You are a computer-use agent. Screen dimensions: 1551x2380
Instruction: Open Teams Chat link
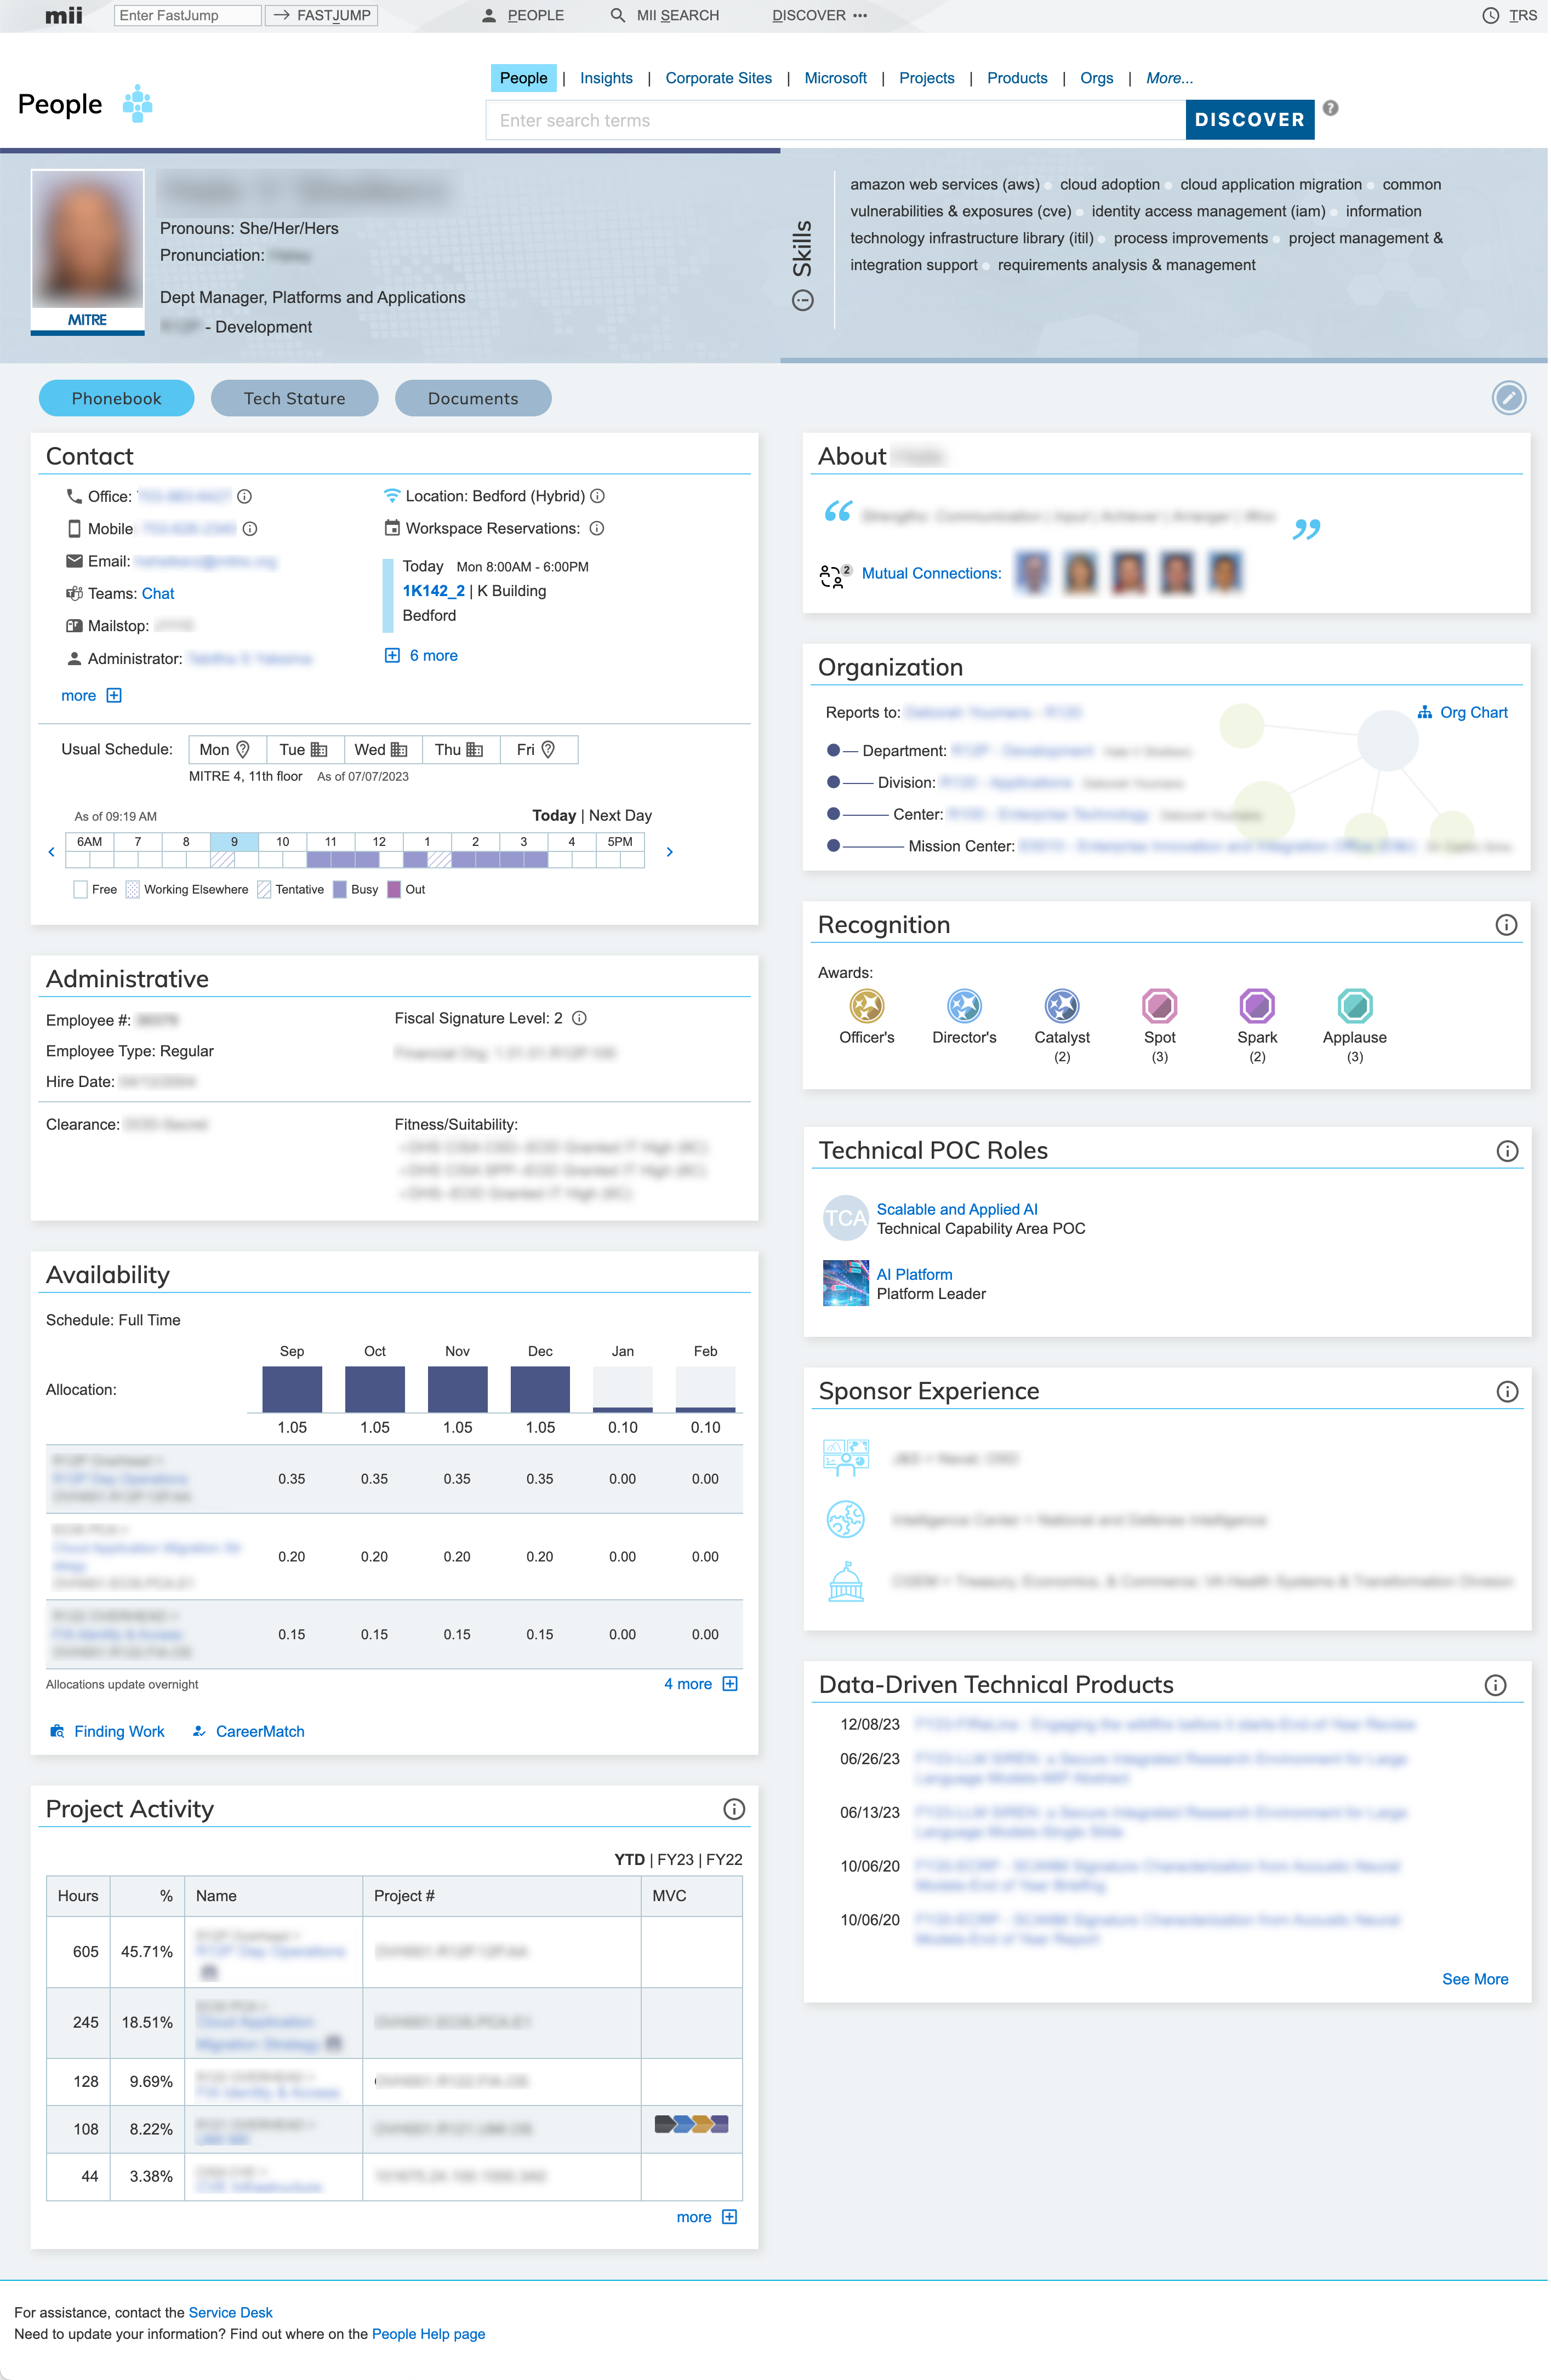point(158,594)
